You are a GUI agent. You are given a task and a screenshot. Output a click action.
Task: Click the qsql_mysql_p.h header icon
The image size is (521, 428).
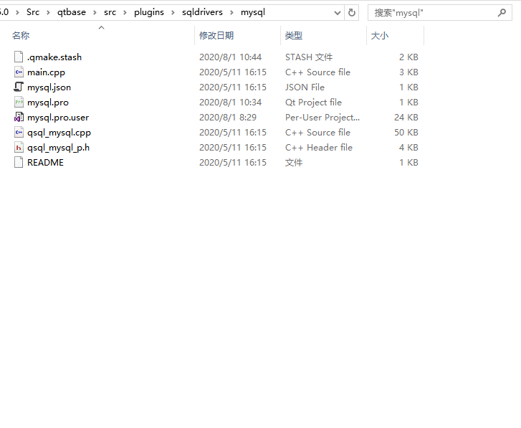(x=19, y=147)
